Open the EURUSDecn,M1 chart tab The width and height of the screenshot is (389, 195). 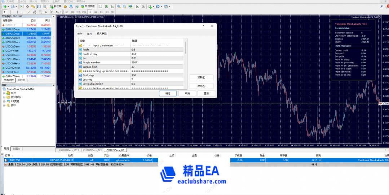tap(92, 150)
